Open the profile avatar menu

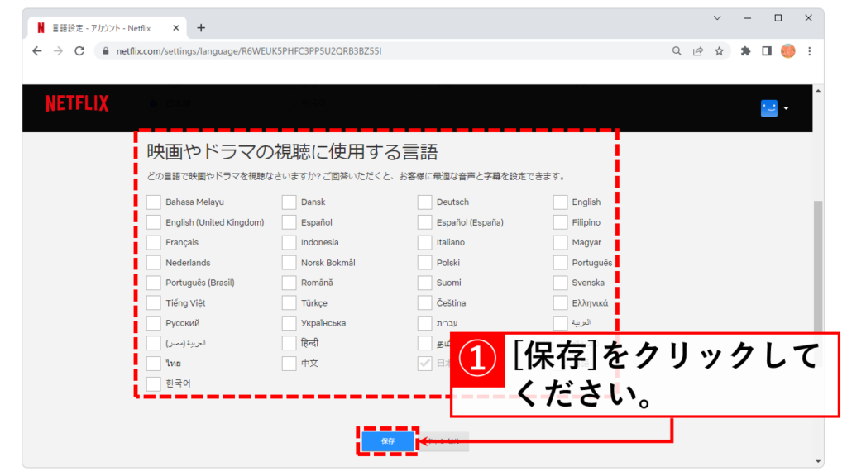[x=769, y=108]
